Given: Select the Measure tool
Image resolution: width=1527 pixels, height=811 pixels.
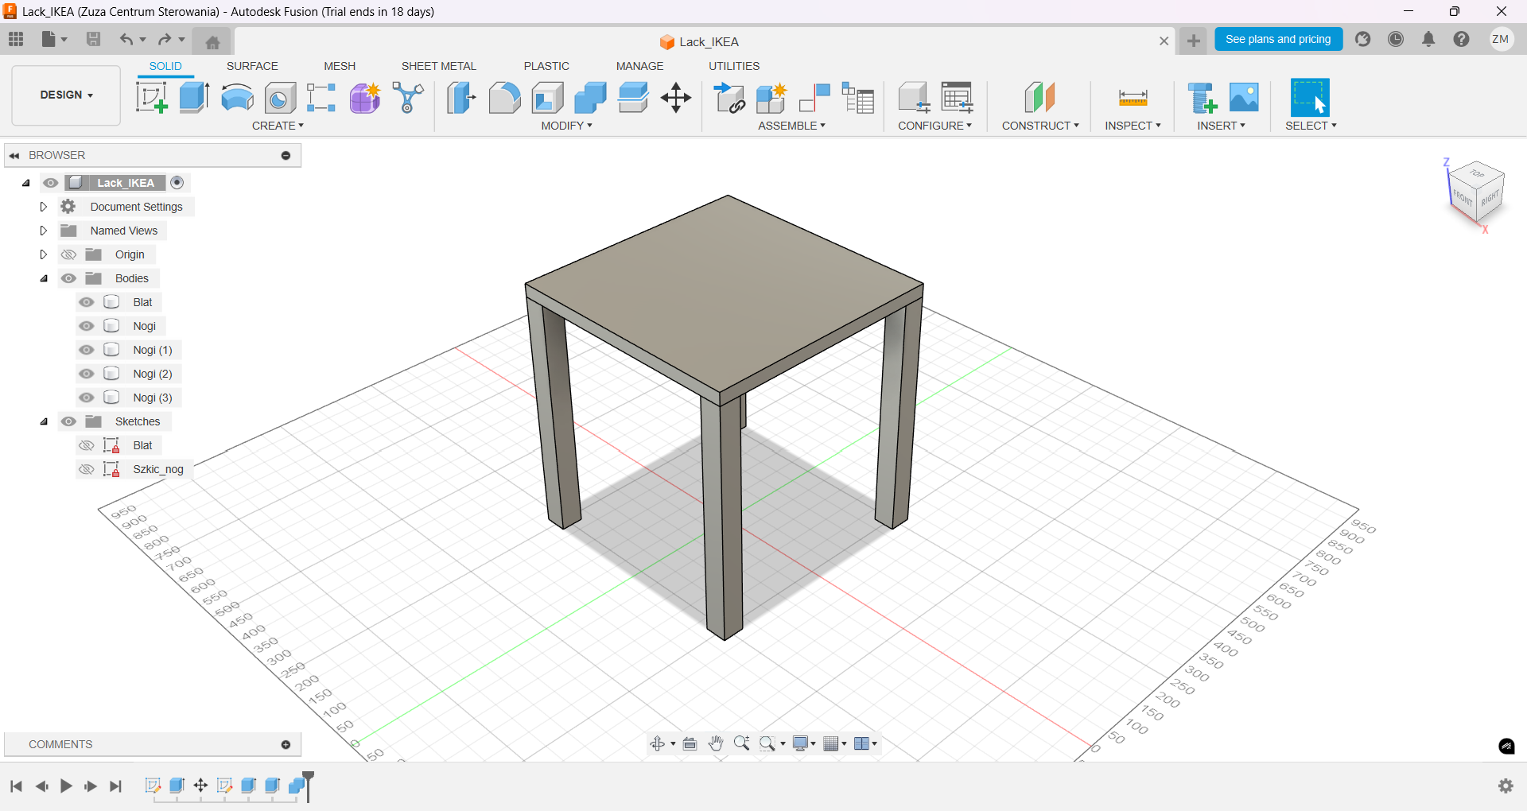Looking at the screenshot, I should (x=1133, y=98).
